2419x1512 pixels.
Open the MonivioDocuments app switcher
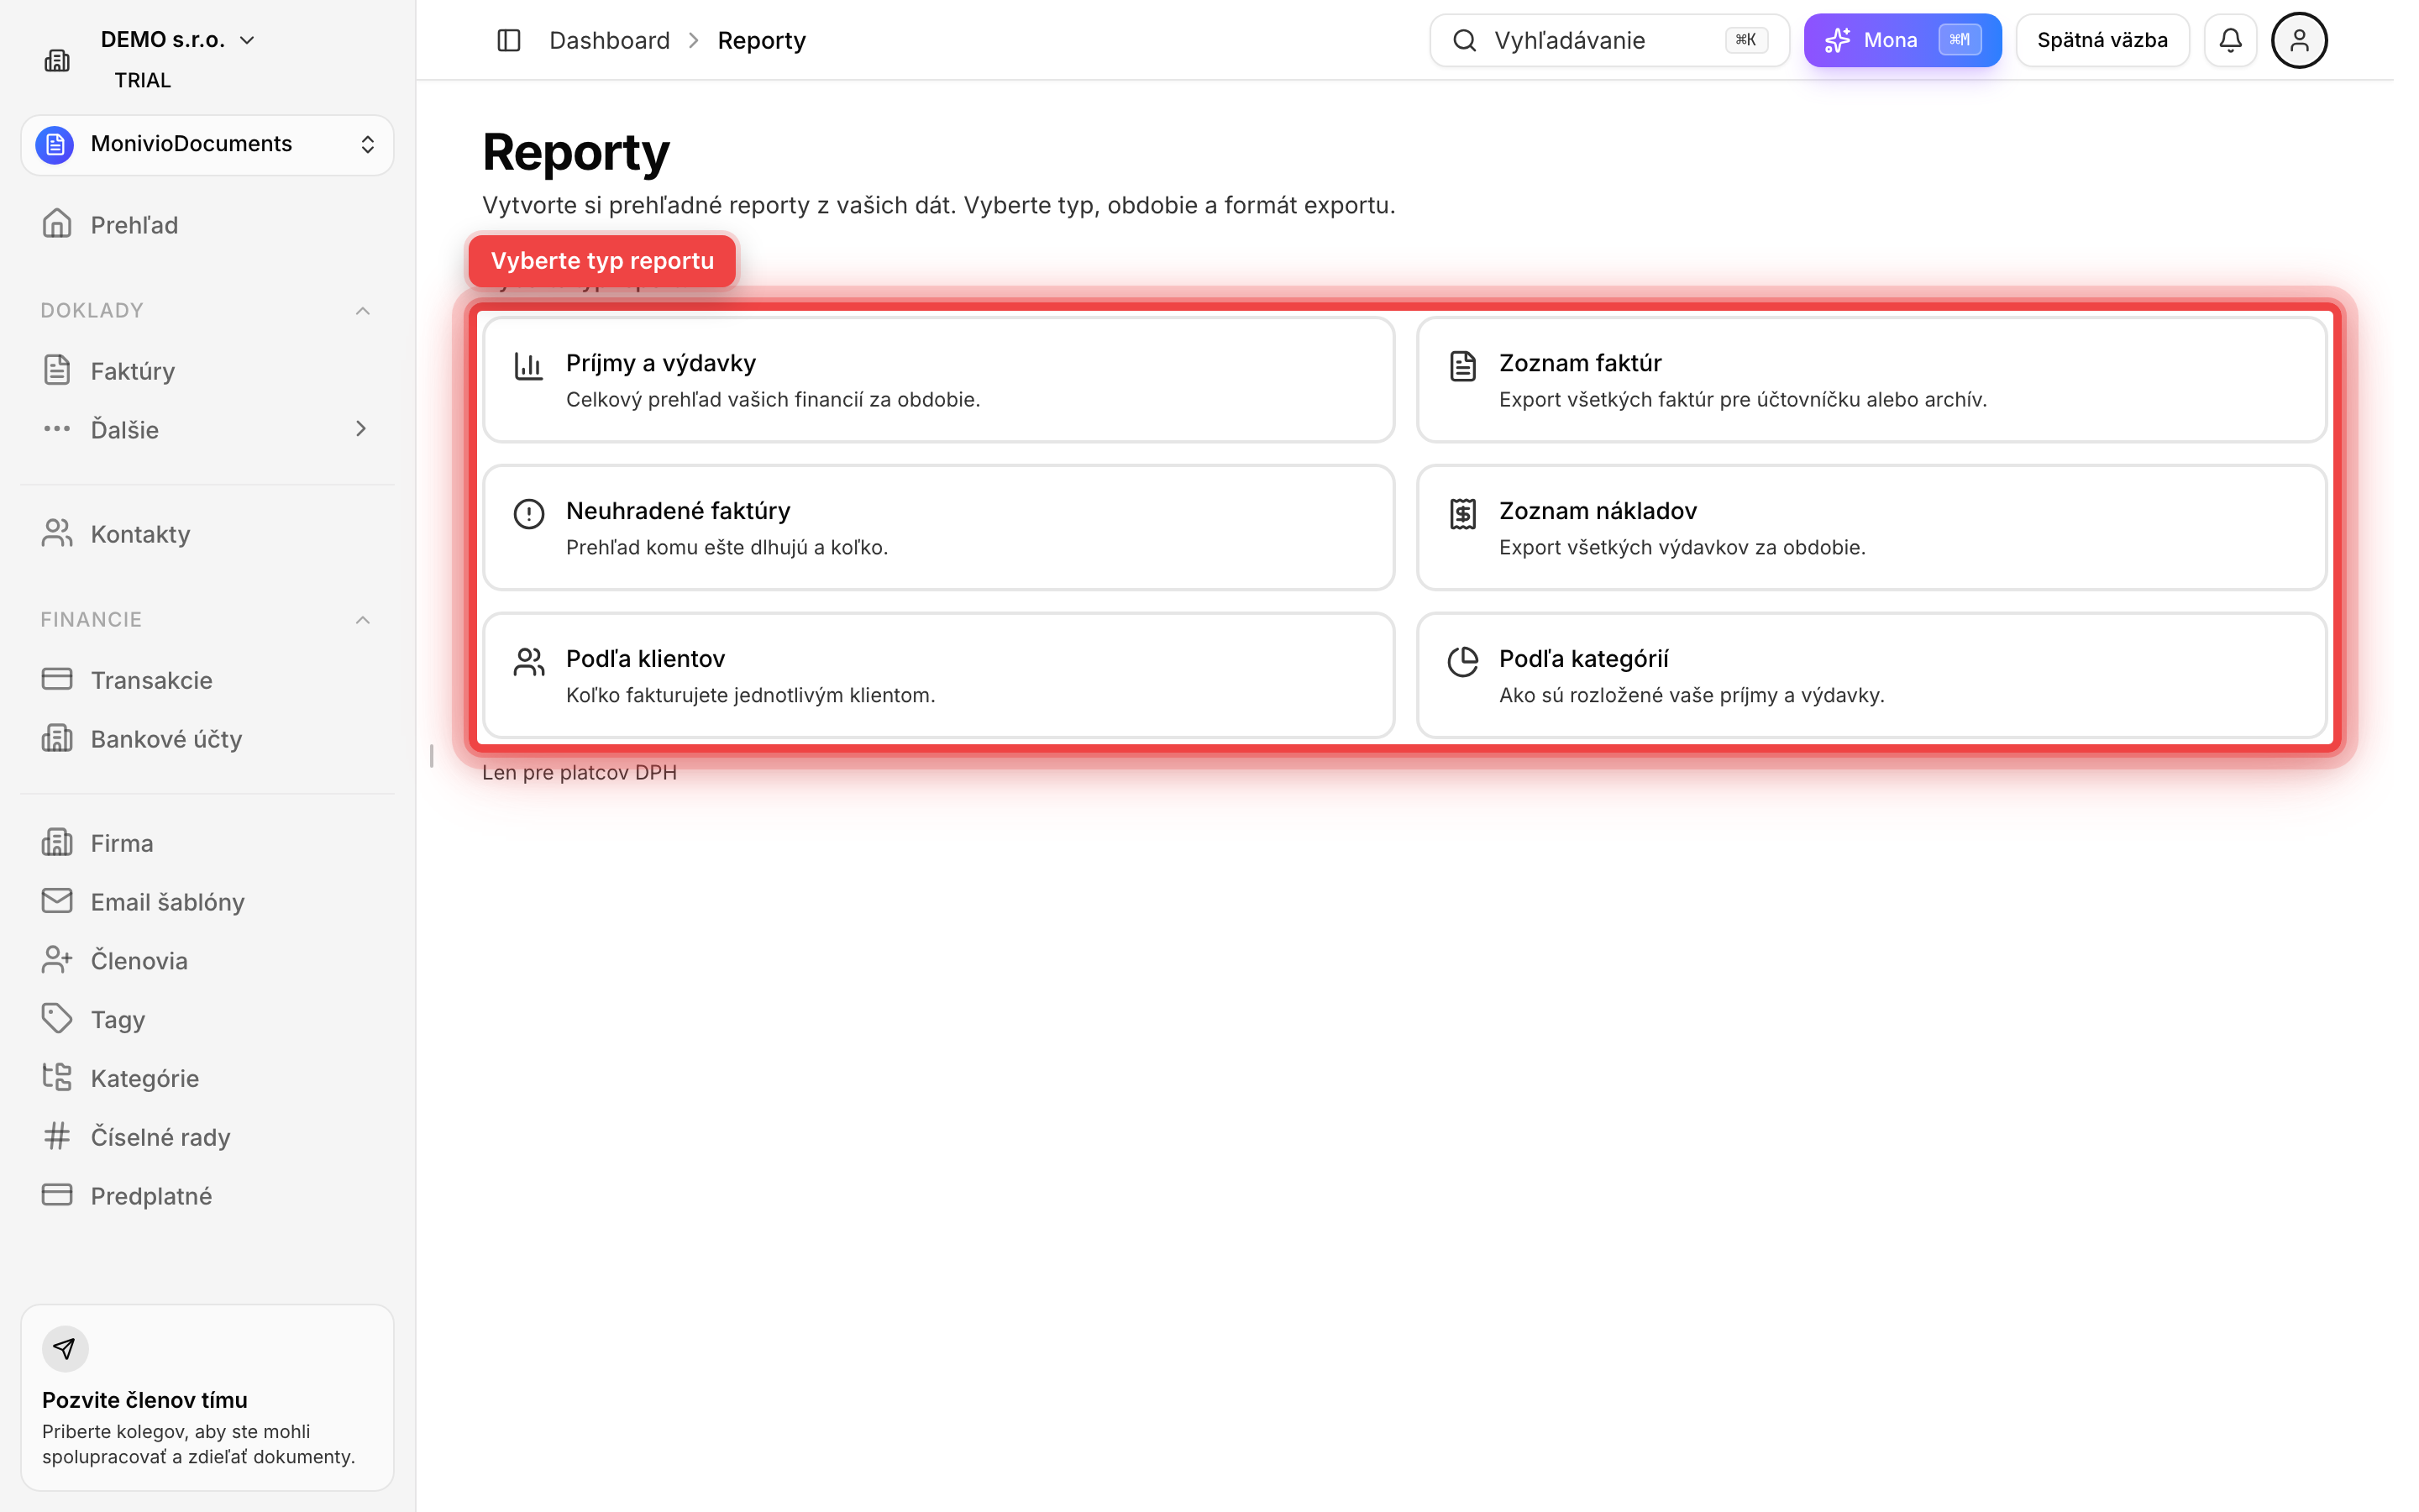pos(207,144)
